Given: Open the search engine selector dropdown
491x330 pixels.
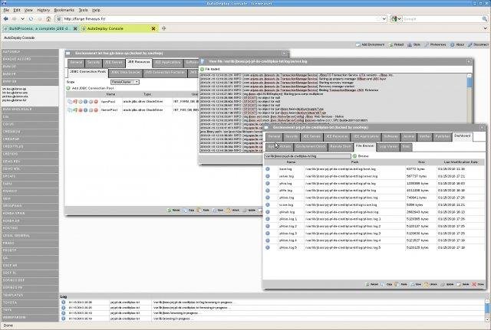Looking at the screenshot, I should coord(396,18).
